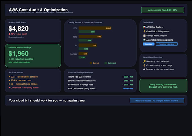Click the blue Premium badge
192x136 pixels.
(149, 44)
